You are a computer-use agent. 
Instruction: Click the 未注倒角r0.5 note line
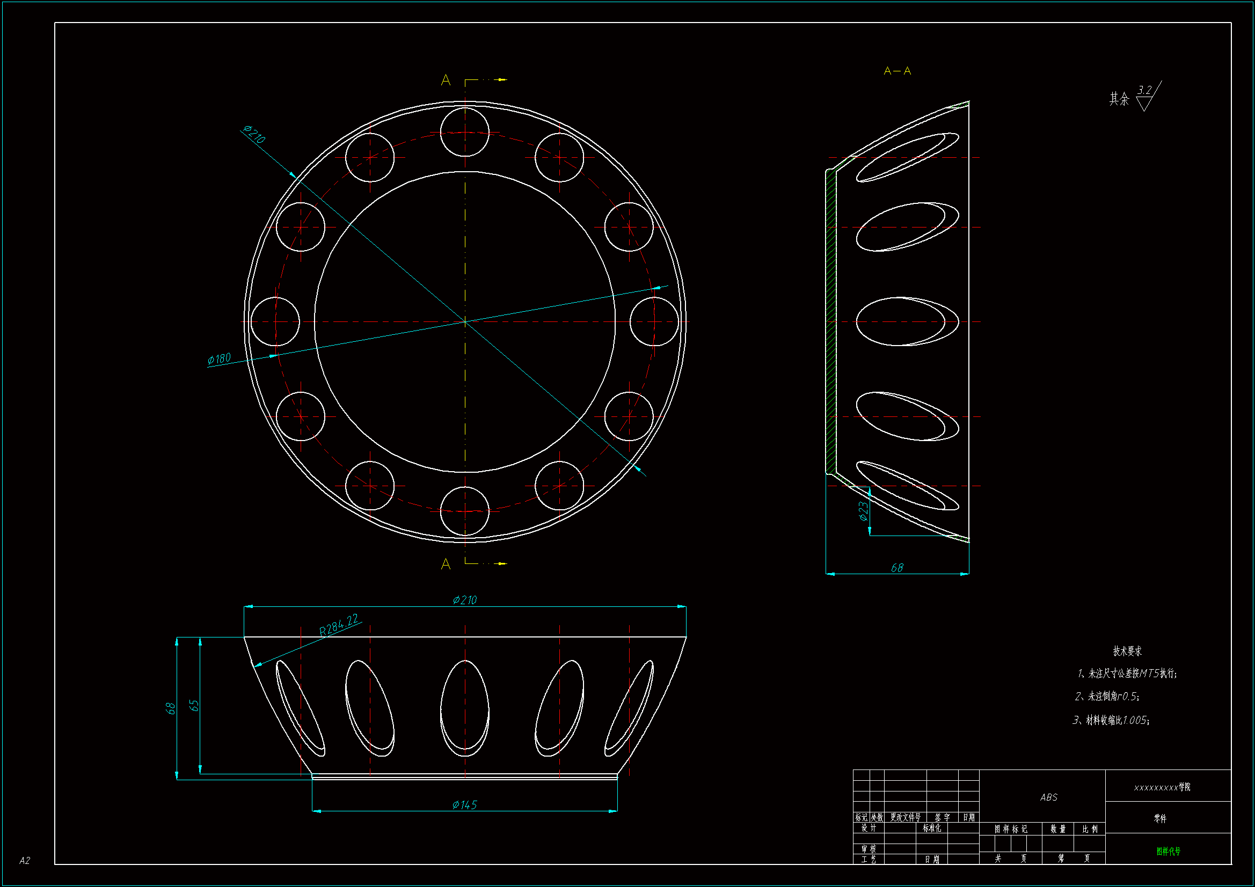(1107, 697)
